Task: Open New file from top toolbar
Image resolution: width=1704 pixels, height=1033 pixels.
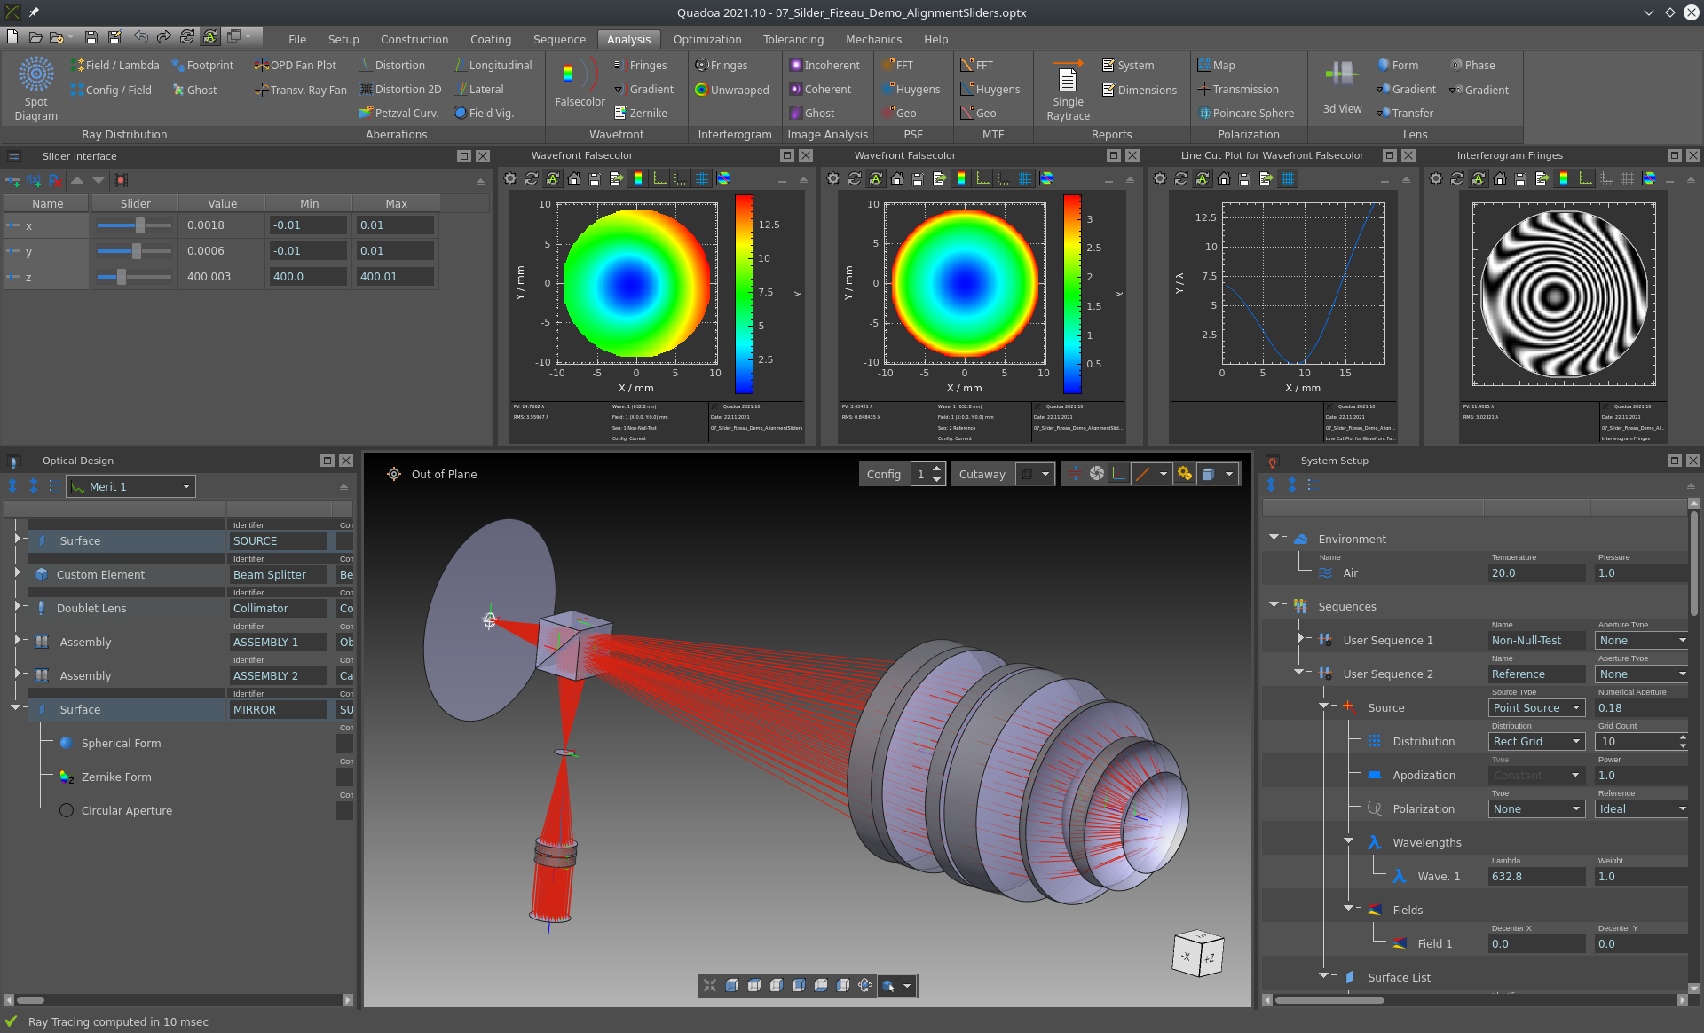Action: 12,36
